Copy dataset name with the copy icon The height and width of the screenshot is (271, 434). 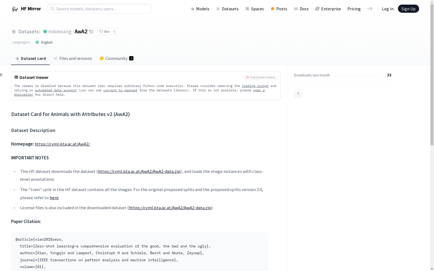click(x=91, y=31)
